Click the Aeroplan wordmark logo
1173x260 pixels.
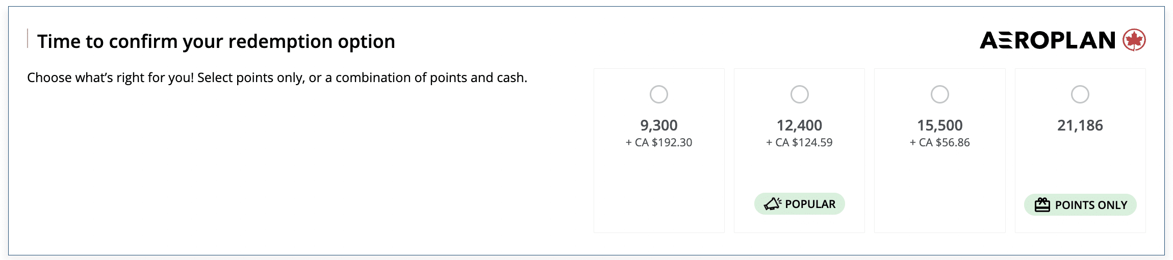1048,40
